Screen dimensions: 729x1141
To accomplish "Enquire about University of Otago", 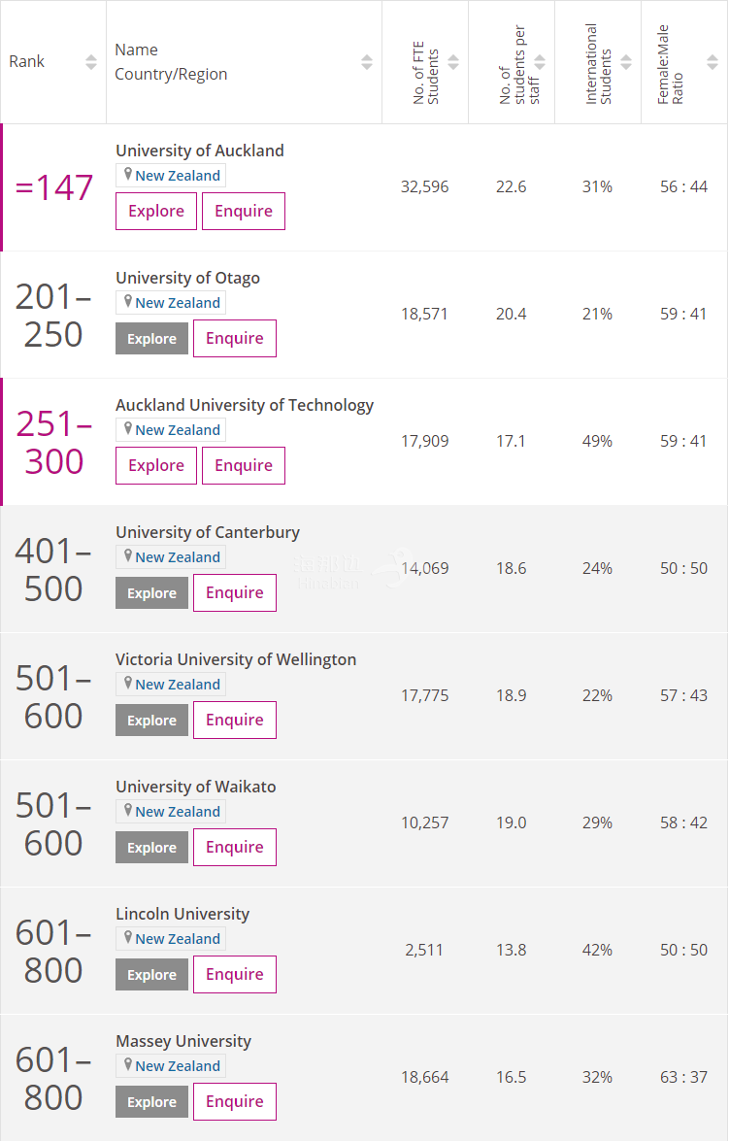I will coord(235,338).
